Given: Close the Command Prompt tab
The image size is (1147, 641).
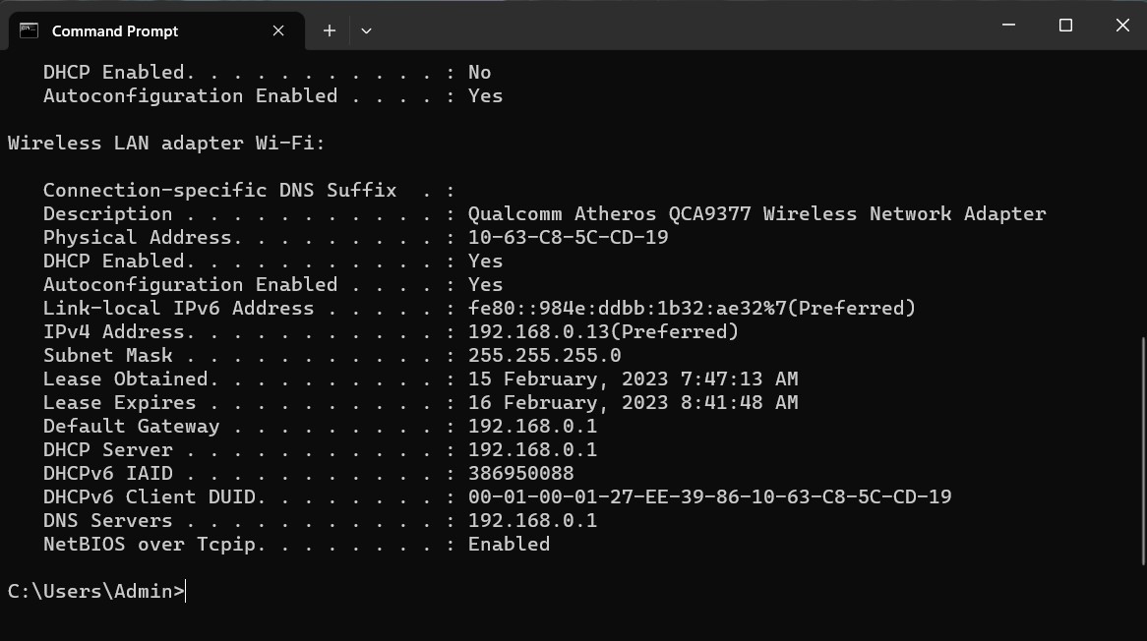Looking at the screenshot, I should [278, 30].
